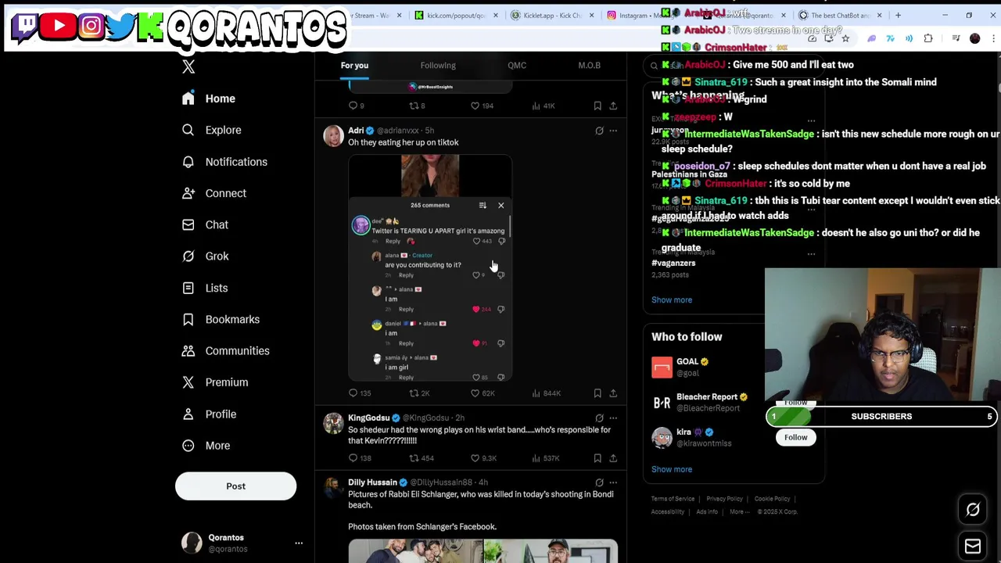Viewport: 1001px width, 563px height.
Task: Like KingGodsu's tweet with 9.3K likes
Action: pyautogui.click(x=484, y=458)
